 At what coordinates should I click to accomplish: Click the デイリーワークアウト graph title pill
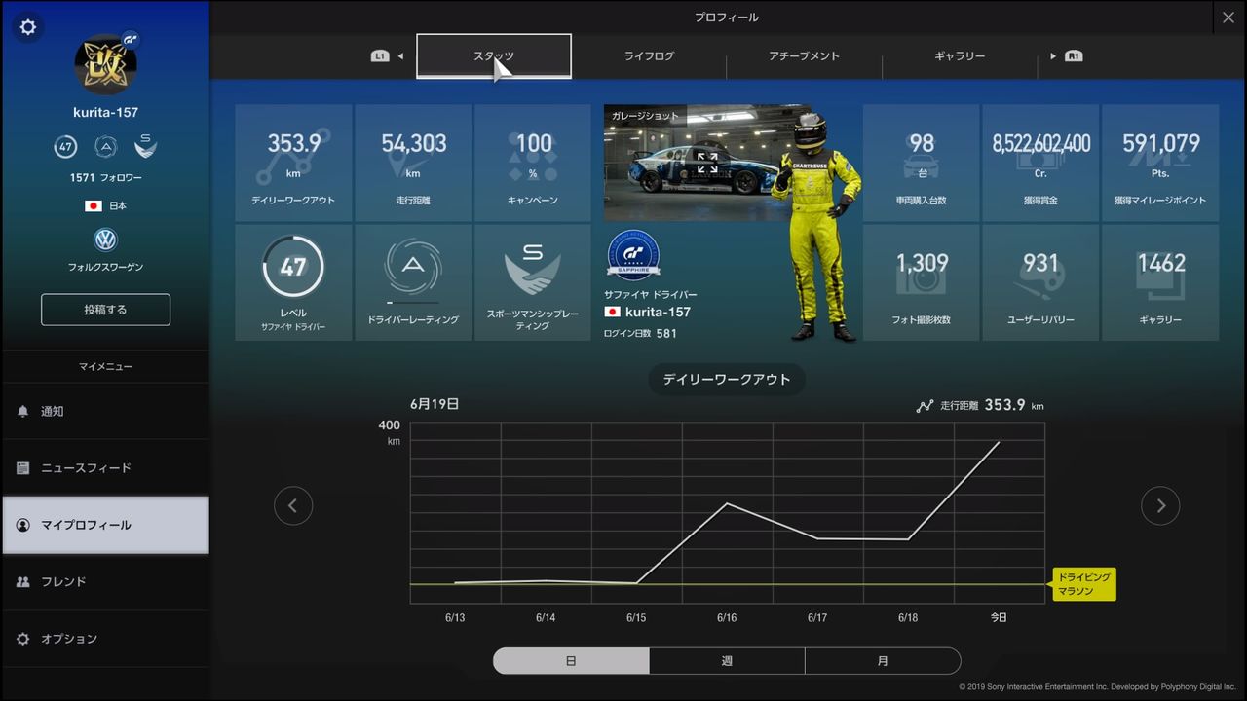click(727, 380)
